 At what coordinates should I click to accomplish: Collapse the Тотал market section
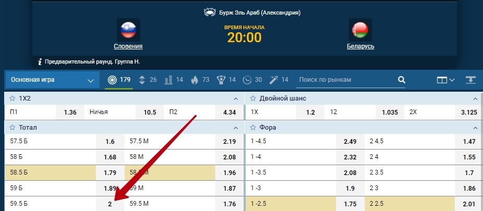click(236, 128)
